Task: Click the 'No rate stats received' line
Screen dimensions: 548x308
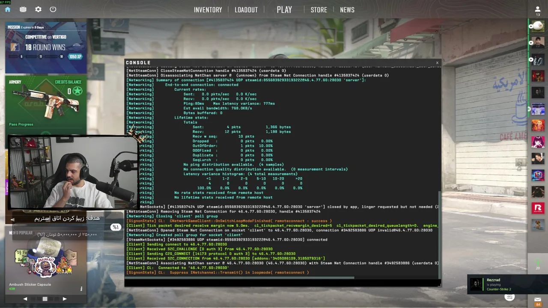Action: (x=219, y=193)
